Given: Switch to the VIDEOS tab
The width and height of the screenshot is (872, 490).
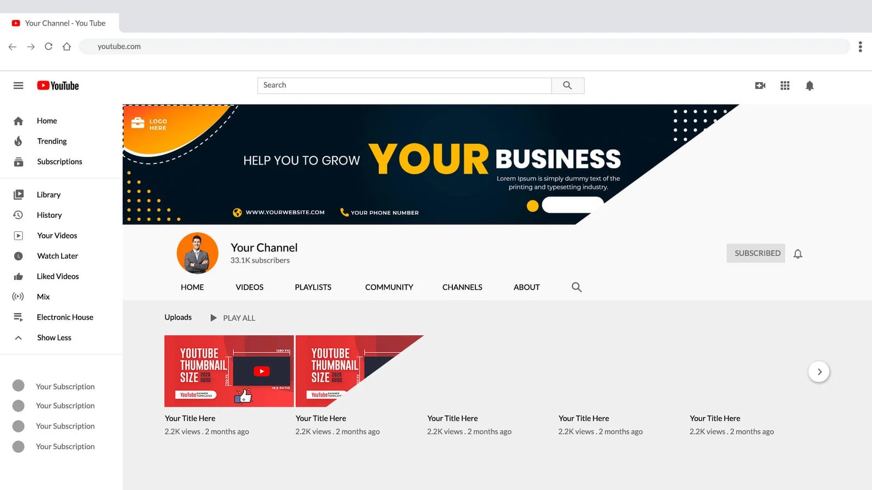Looking at the screenshot, I should 249,287.
